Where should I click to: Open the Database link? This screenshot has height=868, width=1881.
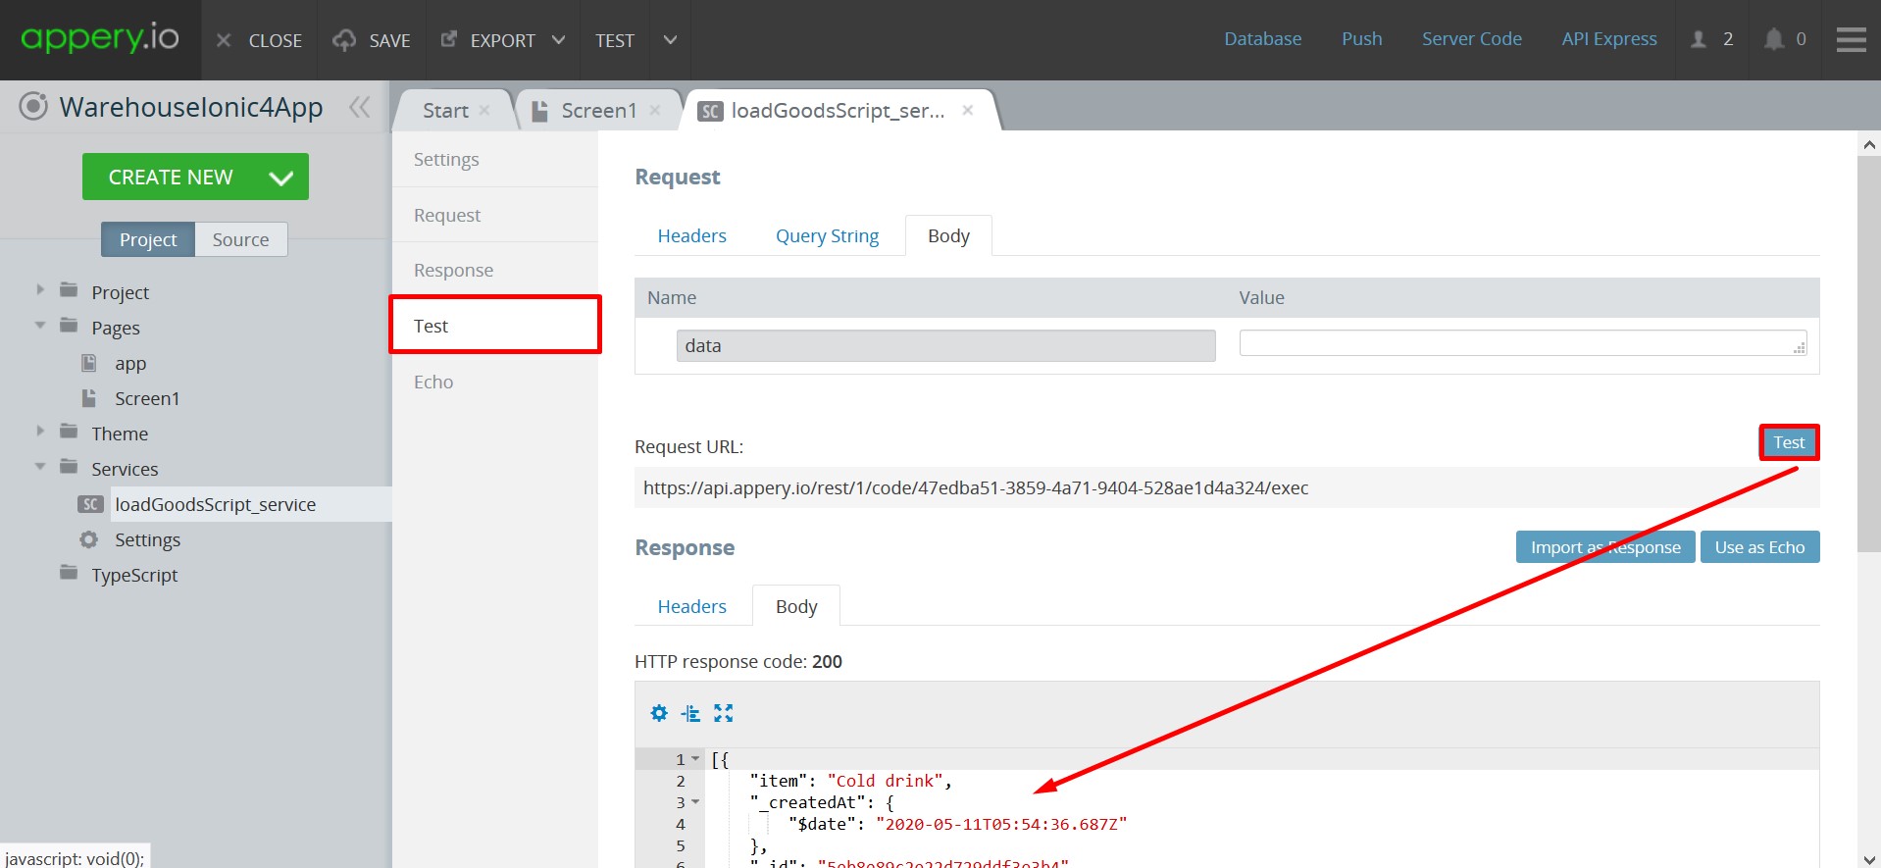point(1262,38)
